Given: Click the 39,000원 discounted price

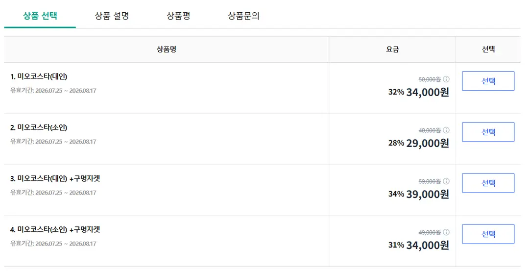Looking at the screenshot, I should pyautogui.click(x=428, y=194).
